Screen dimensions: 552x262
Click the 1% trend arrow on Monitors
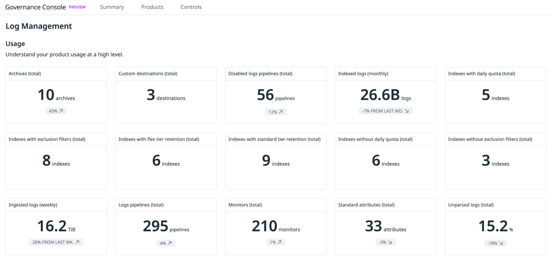click(x=280, y=242)
